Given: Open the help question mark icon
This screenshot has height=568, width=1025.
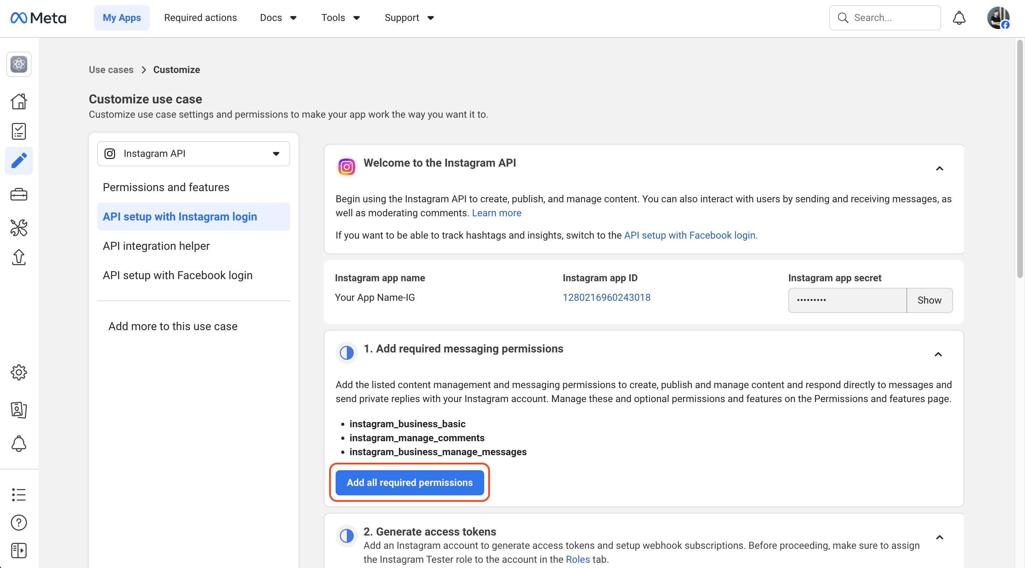Looking at the screenshot, I should click(19, 522).
